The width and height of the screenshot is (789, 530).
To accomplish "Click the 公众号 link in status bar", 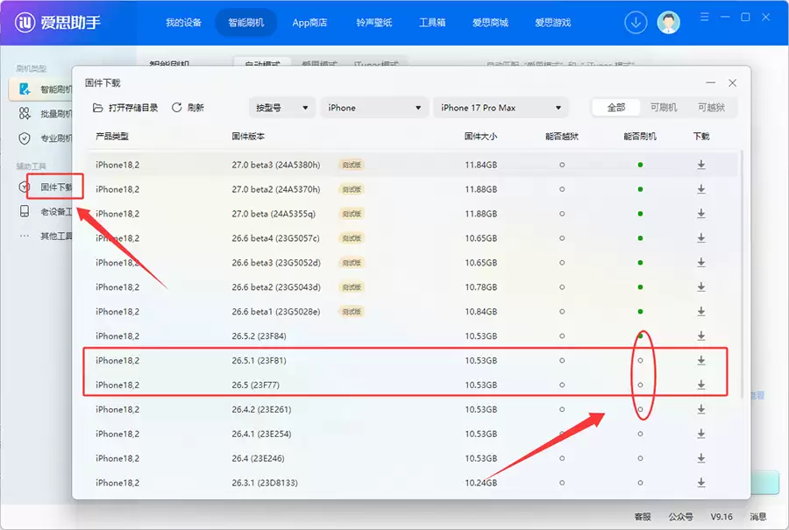I will pyautogui.click(x=680, y=517).
